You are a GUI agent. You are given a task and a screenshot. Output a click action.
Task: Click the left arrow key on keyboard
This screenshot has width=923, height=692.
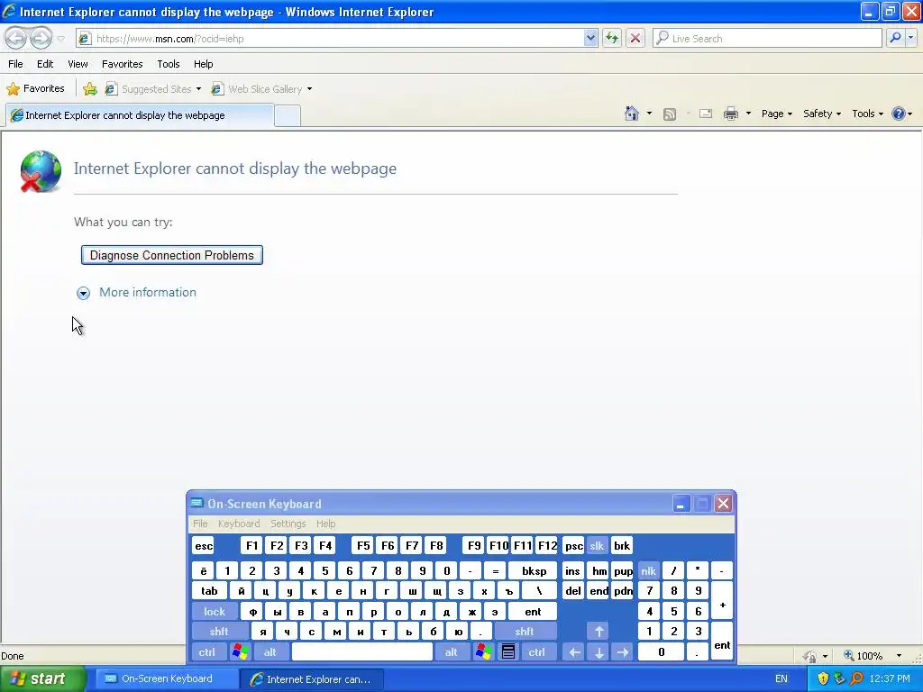574,652
